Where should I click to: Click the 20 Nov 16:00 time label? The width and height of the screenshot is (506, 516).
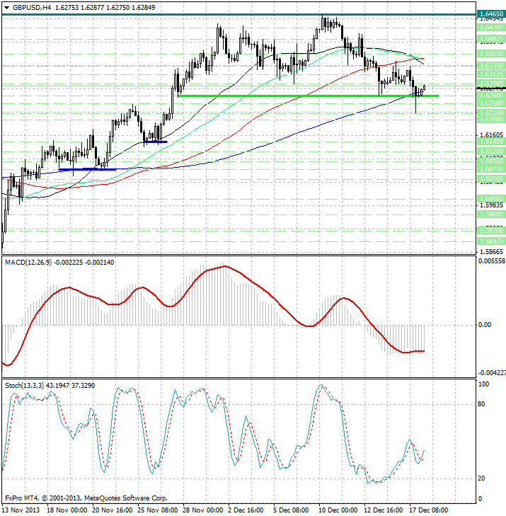pos(113,510)
